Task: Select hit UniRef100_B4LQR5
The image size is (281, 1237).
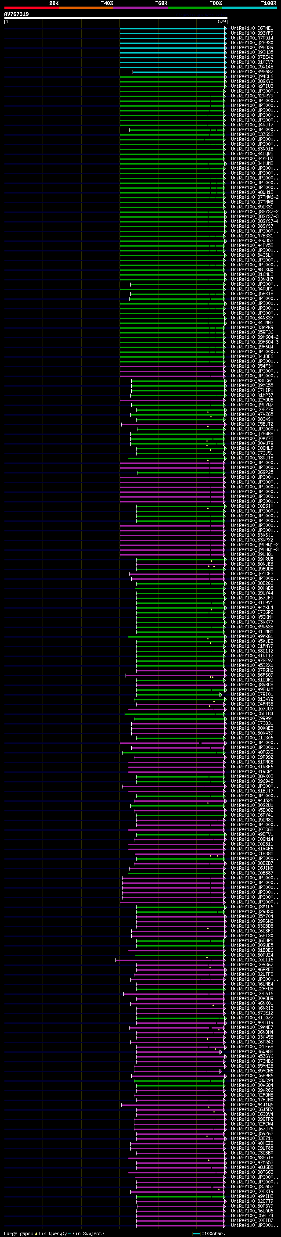Action: pyautogui.click(x=252, y=154)
